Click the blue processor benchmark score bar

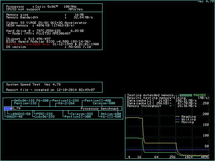click(x=7, y=109)
